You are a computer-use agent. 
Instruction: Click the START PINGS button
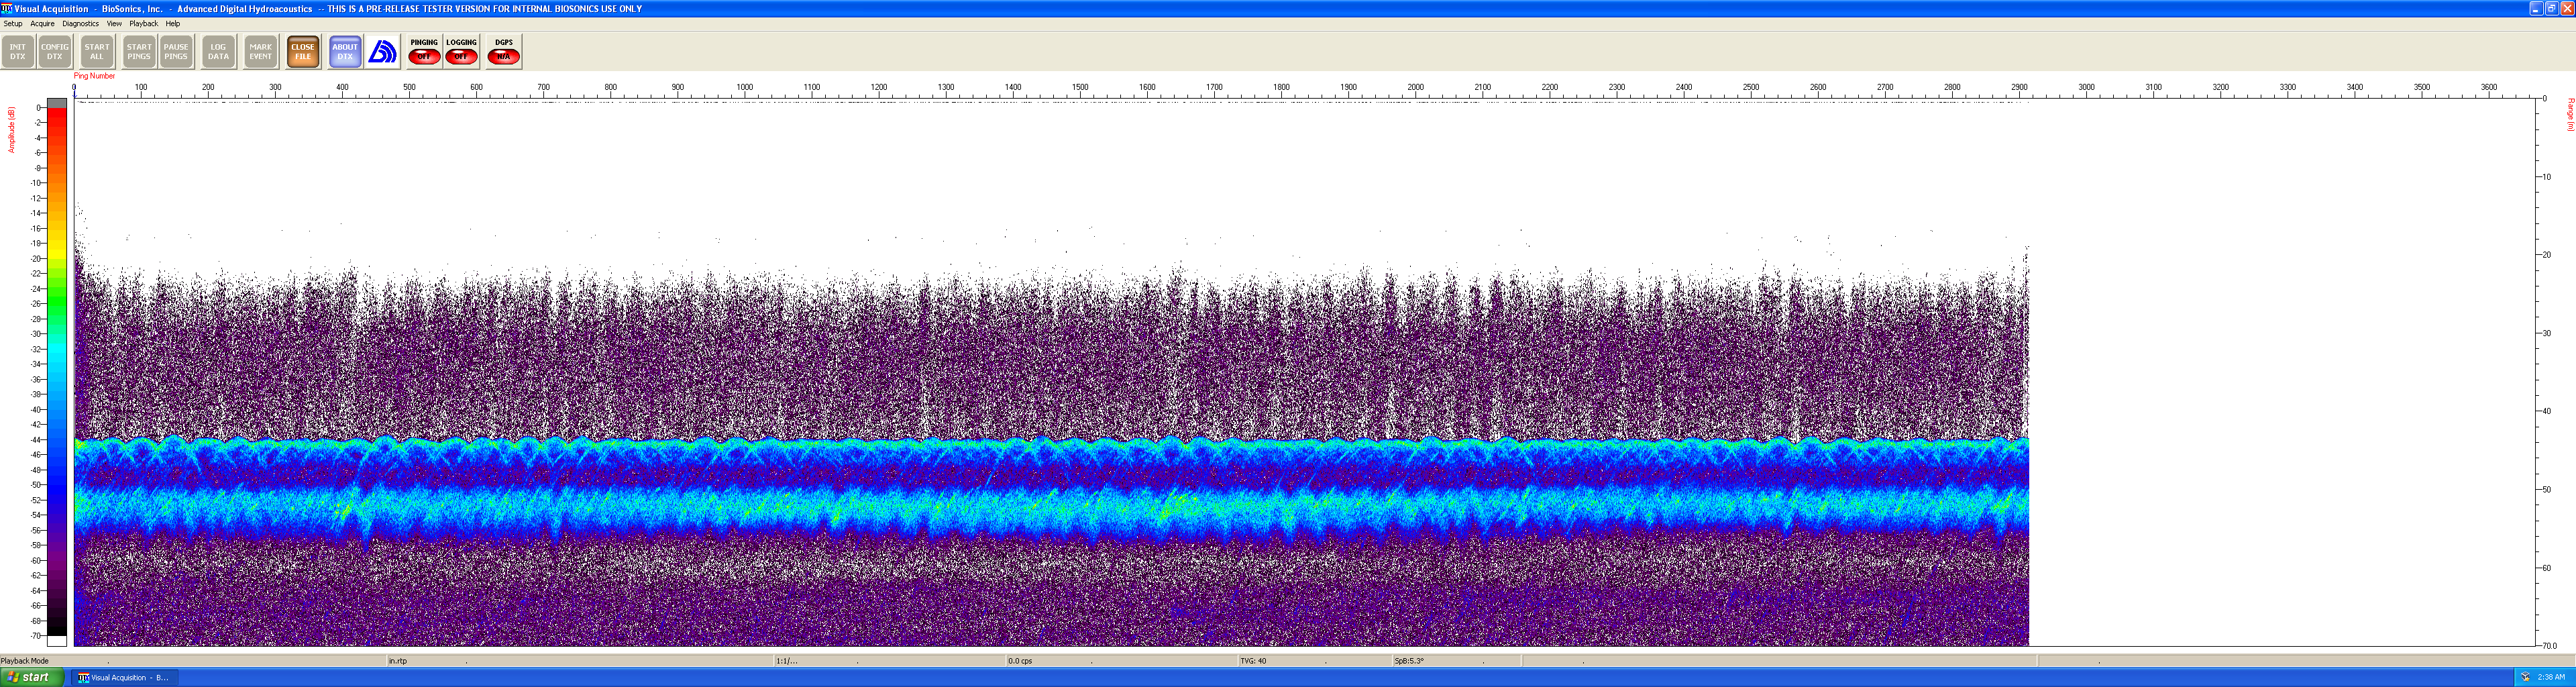pyautogui.click(x=139, y=52)
